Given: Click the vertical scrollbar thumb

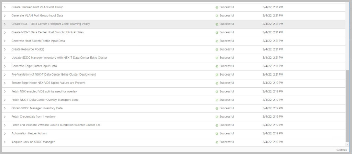Looking at the screenshot, I should coord(347,103).
